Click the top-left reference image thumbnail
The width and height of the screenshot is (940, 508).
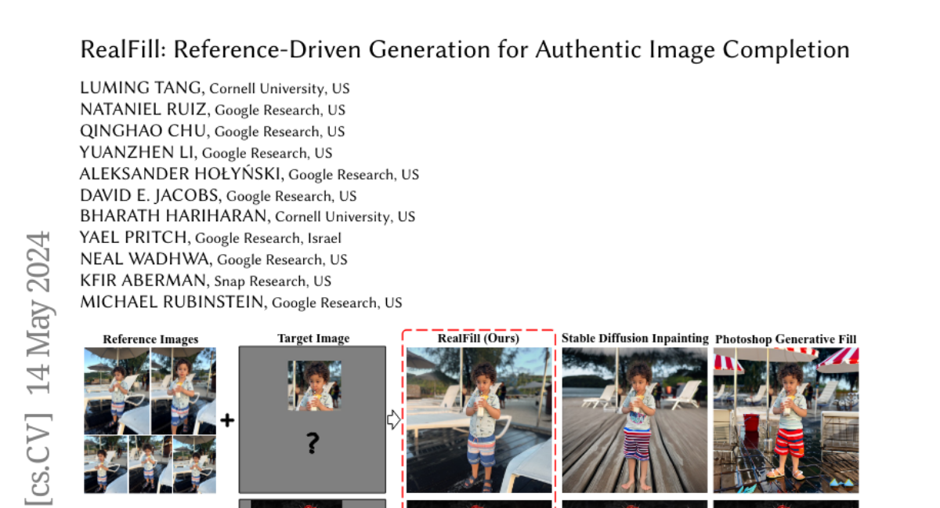tap(116, 390)
